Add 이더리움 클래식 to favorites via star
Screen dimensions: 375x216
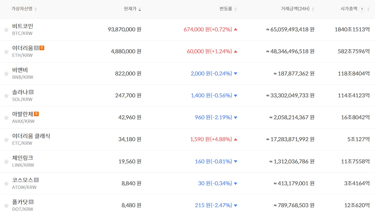[x=6, y=140]
